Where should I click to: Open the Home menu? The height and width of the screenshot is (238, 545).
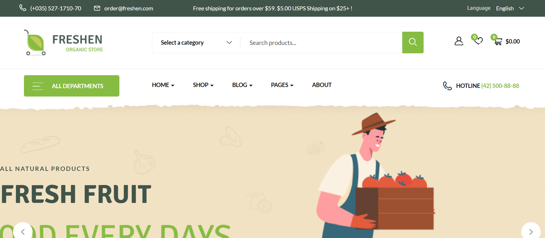click(x=163, y=85)
